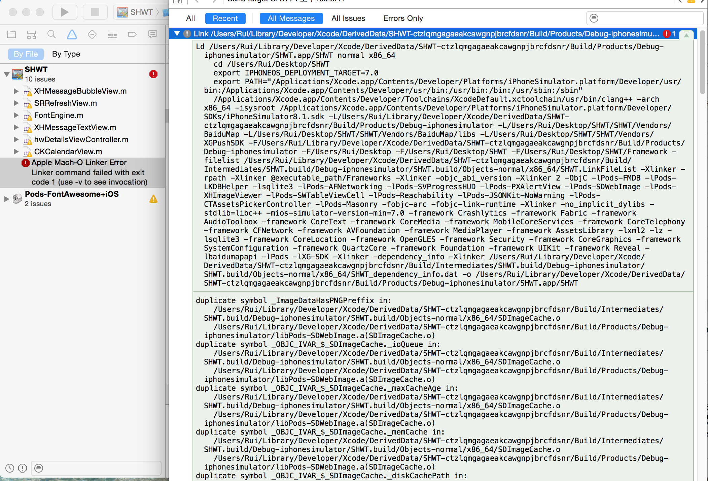This screenshot has height=481, width=708.
Task: Switch the log to All Issues
Action: click(x=348, y=18)
